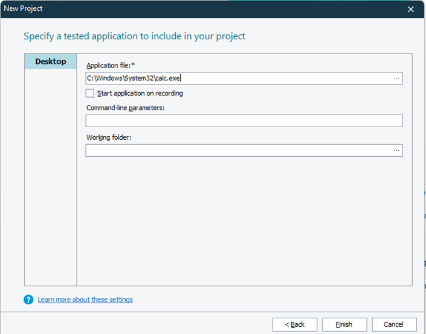
Task: Close the New Project dialog
Action: click(411, 9)
